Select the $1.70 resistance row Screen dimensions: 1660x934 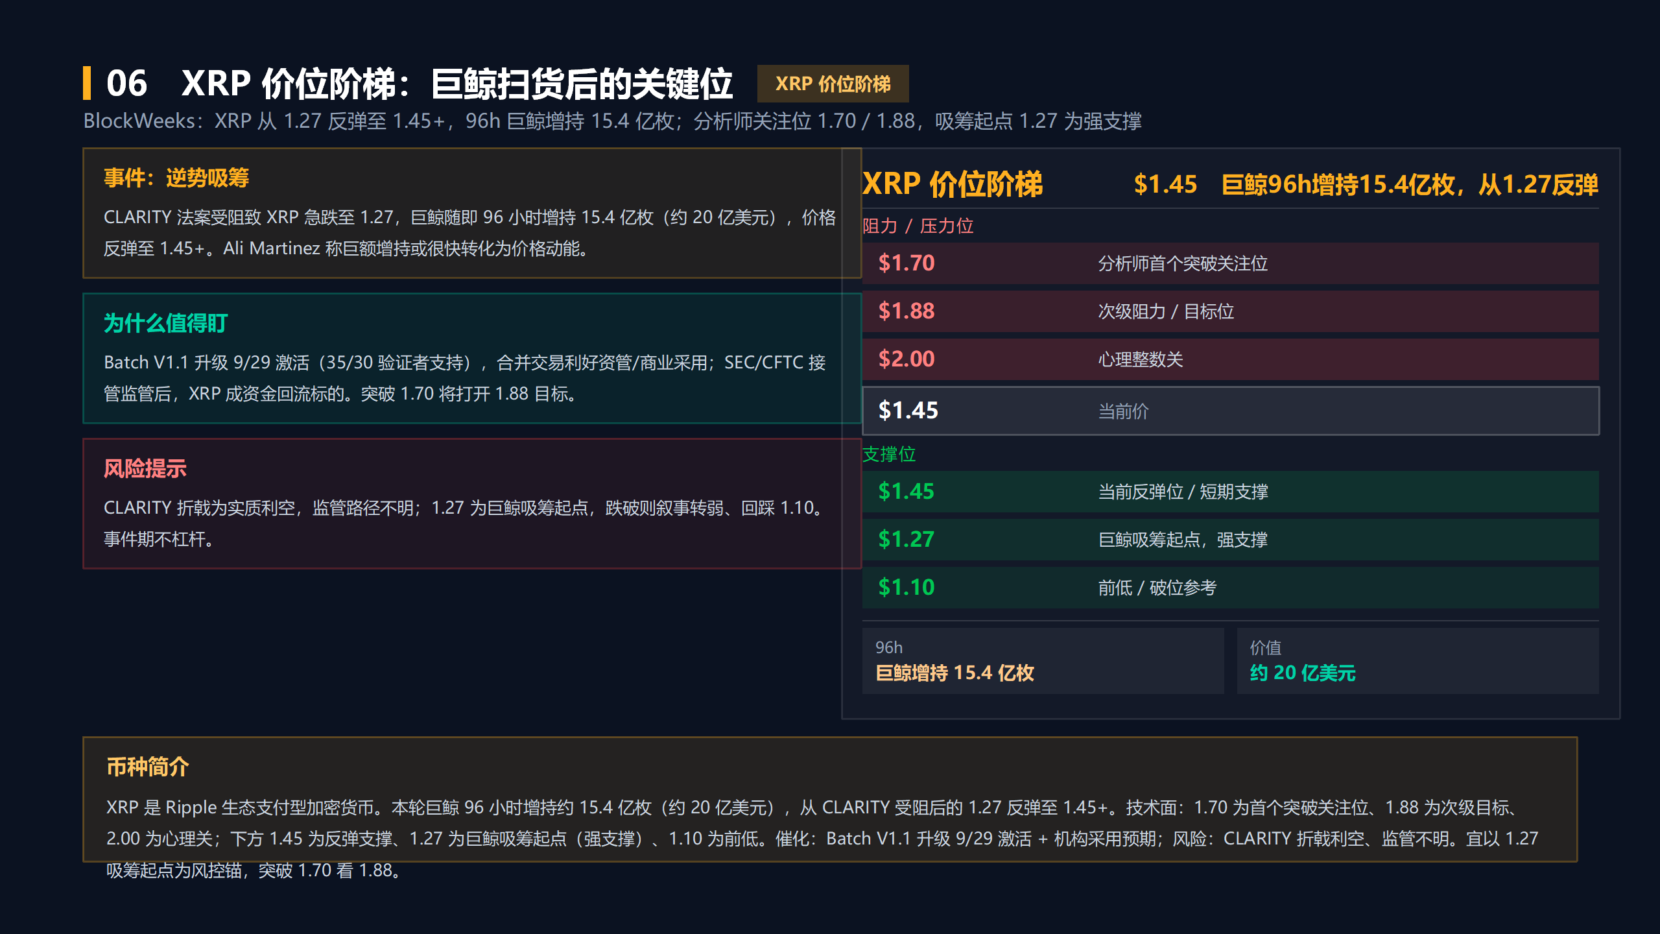[x=1230, y=263]
